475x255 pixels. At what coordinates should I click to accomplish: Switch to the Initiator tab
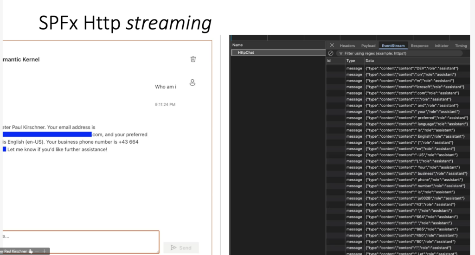(x=442, y=46)
